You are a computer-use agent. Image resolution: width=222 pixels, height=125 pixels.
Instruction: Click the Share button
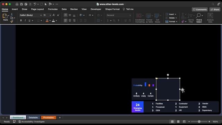pos(215,9)
